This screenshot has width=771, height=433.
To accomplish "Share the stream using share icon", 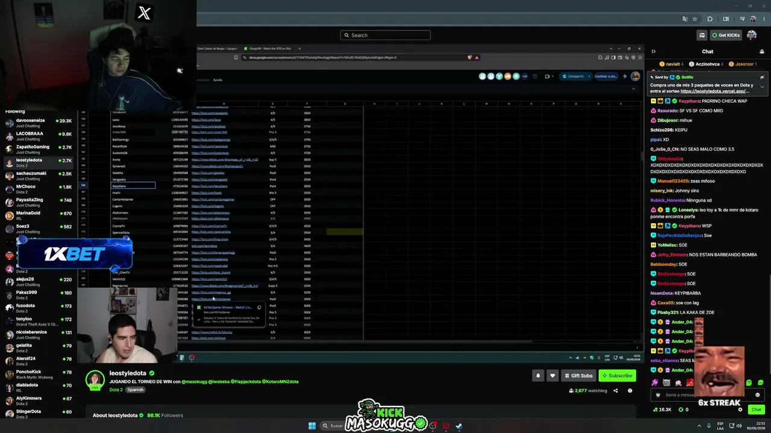I will pyautogui.click(x=616, y=391).
